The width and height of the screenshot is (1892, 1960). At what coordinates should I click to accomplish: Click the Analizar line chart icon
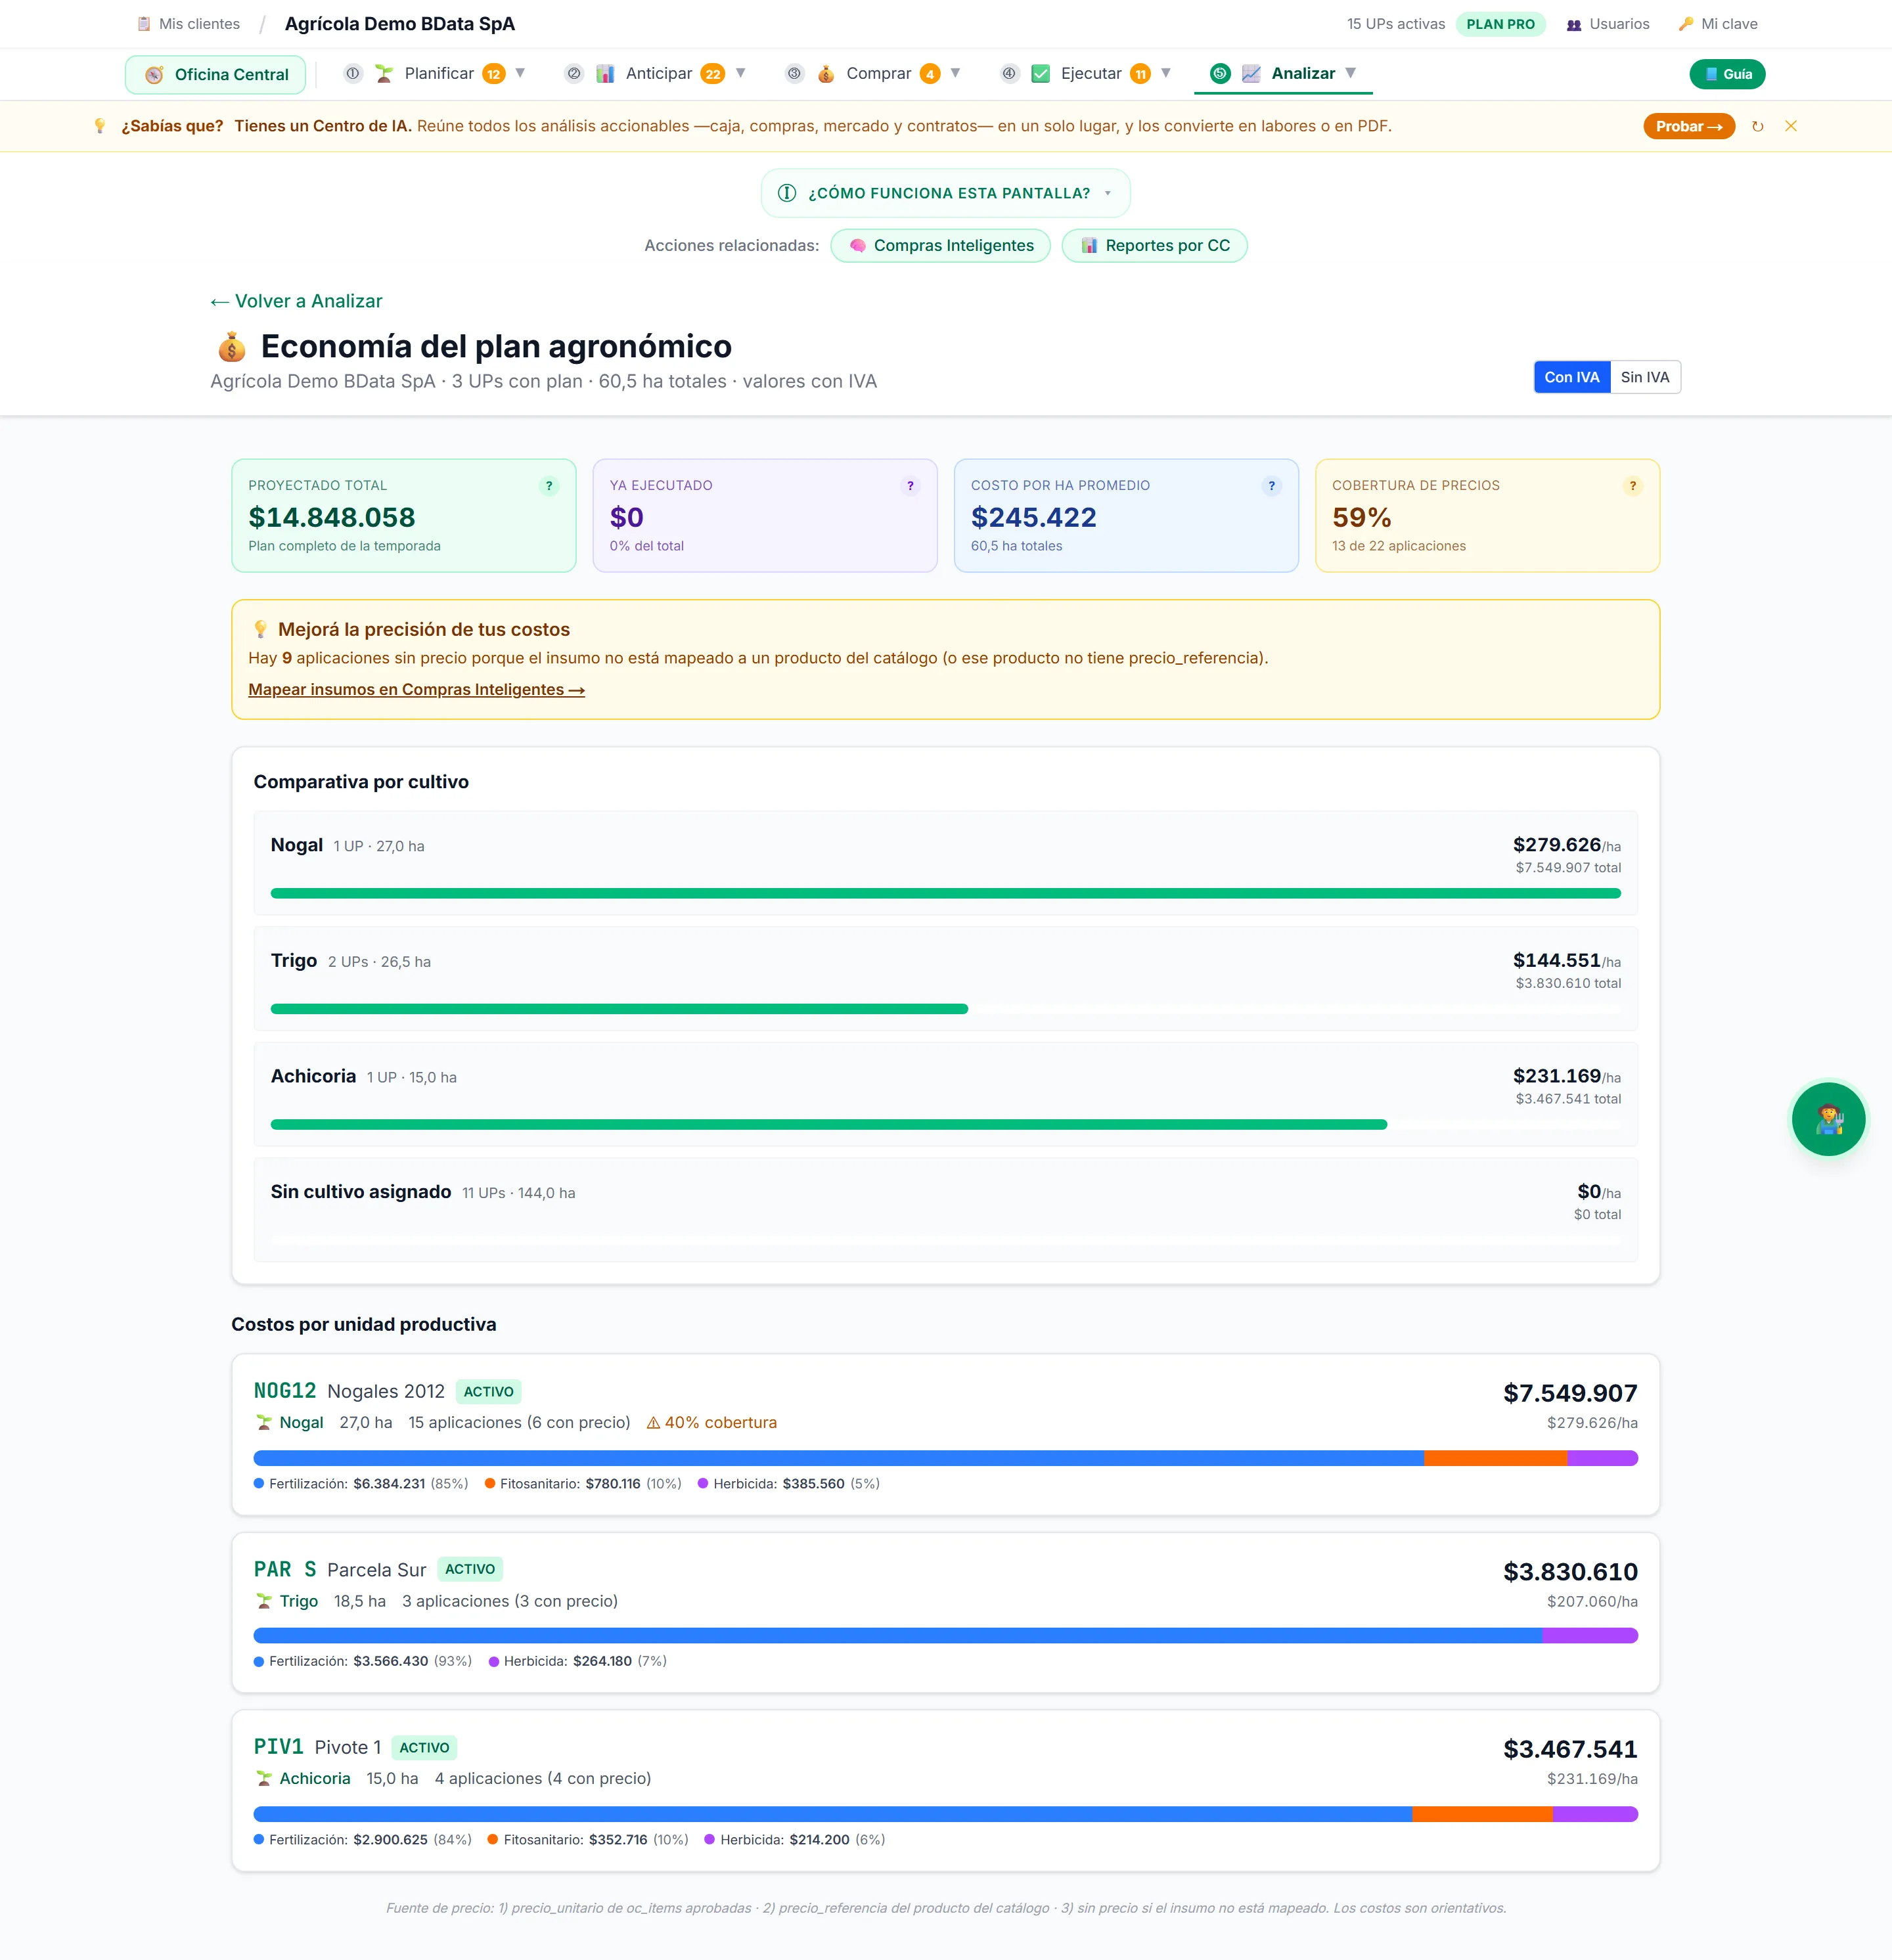coord(1251,74)
